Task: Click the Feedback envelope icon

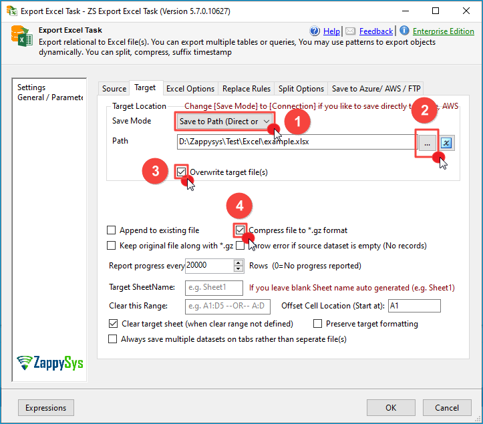Action: click(350, 31)
